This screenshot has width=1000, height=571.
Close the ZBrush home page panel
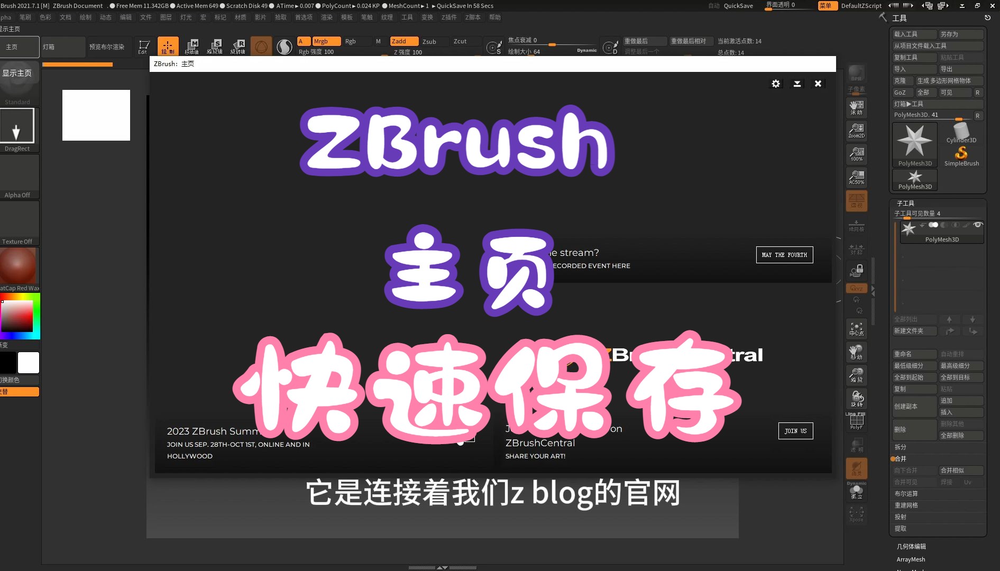[x=818, y=84]
